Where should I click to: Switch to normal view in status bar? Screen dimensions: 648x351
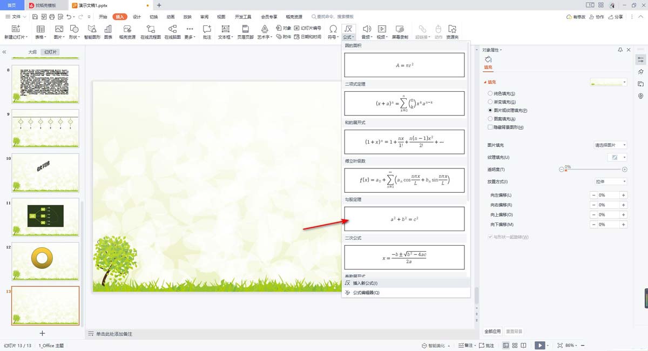pos(506,345)
